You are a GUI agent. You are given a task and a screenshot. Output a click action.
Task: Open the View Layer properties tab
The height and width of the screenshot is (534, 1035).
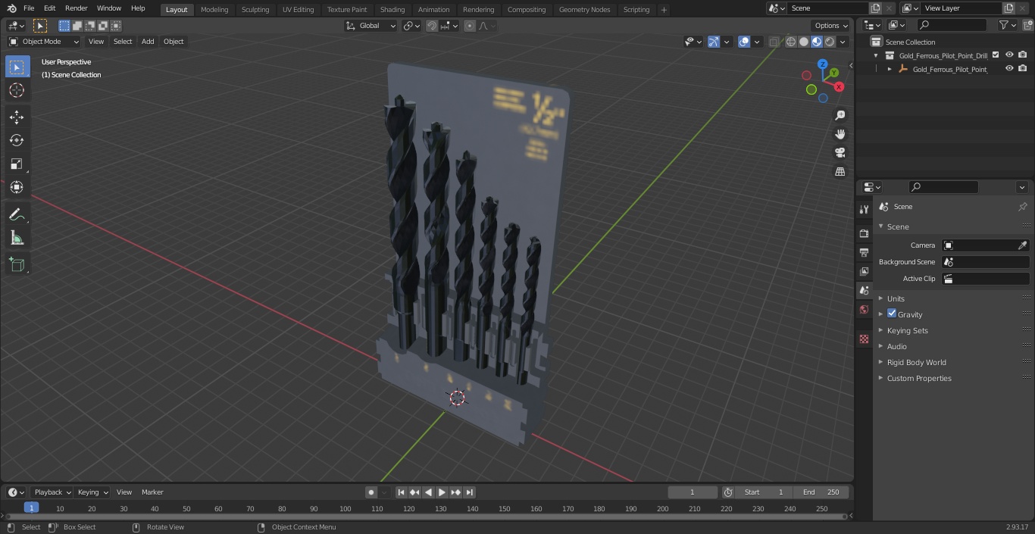pos(864,271)
